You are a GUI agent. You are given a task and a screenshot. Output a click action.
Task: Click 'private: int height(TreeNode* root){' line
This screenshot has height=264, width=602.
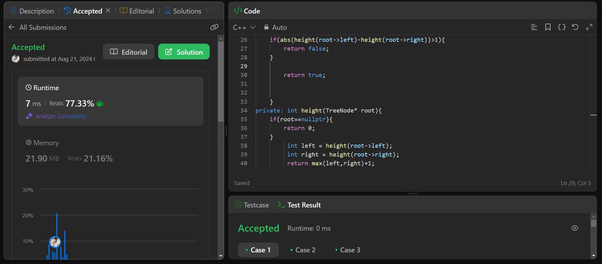tap(319, 110)
